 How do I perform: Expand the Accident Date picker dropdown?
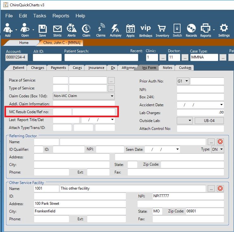point(221,105)
